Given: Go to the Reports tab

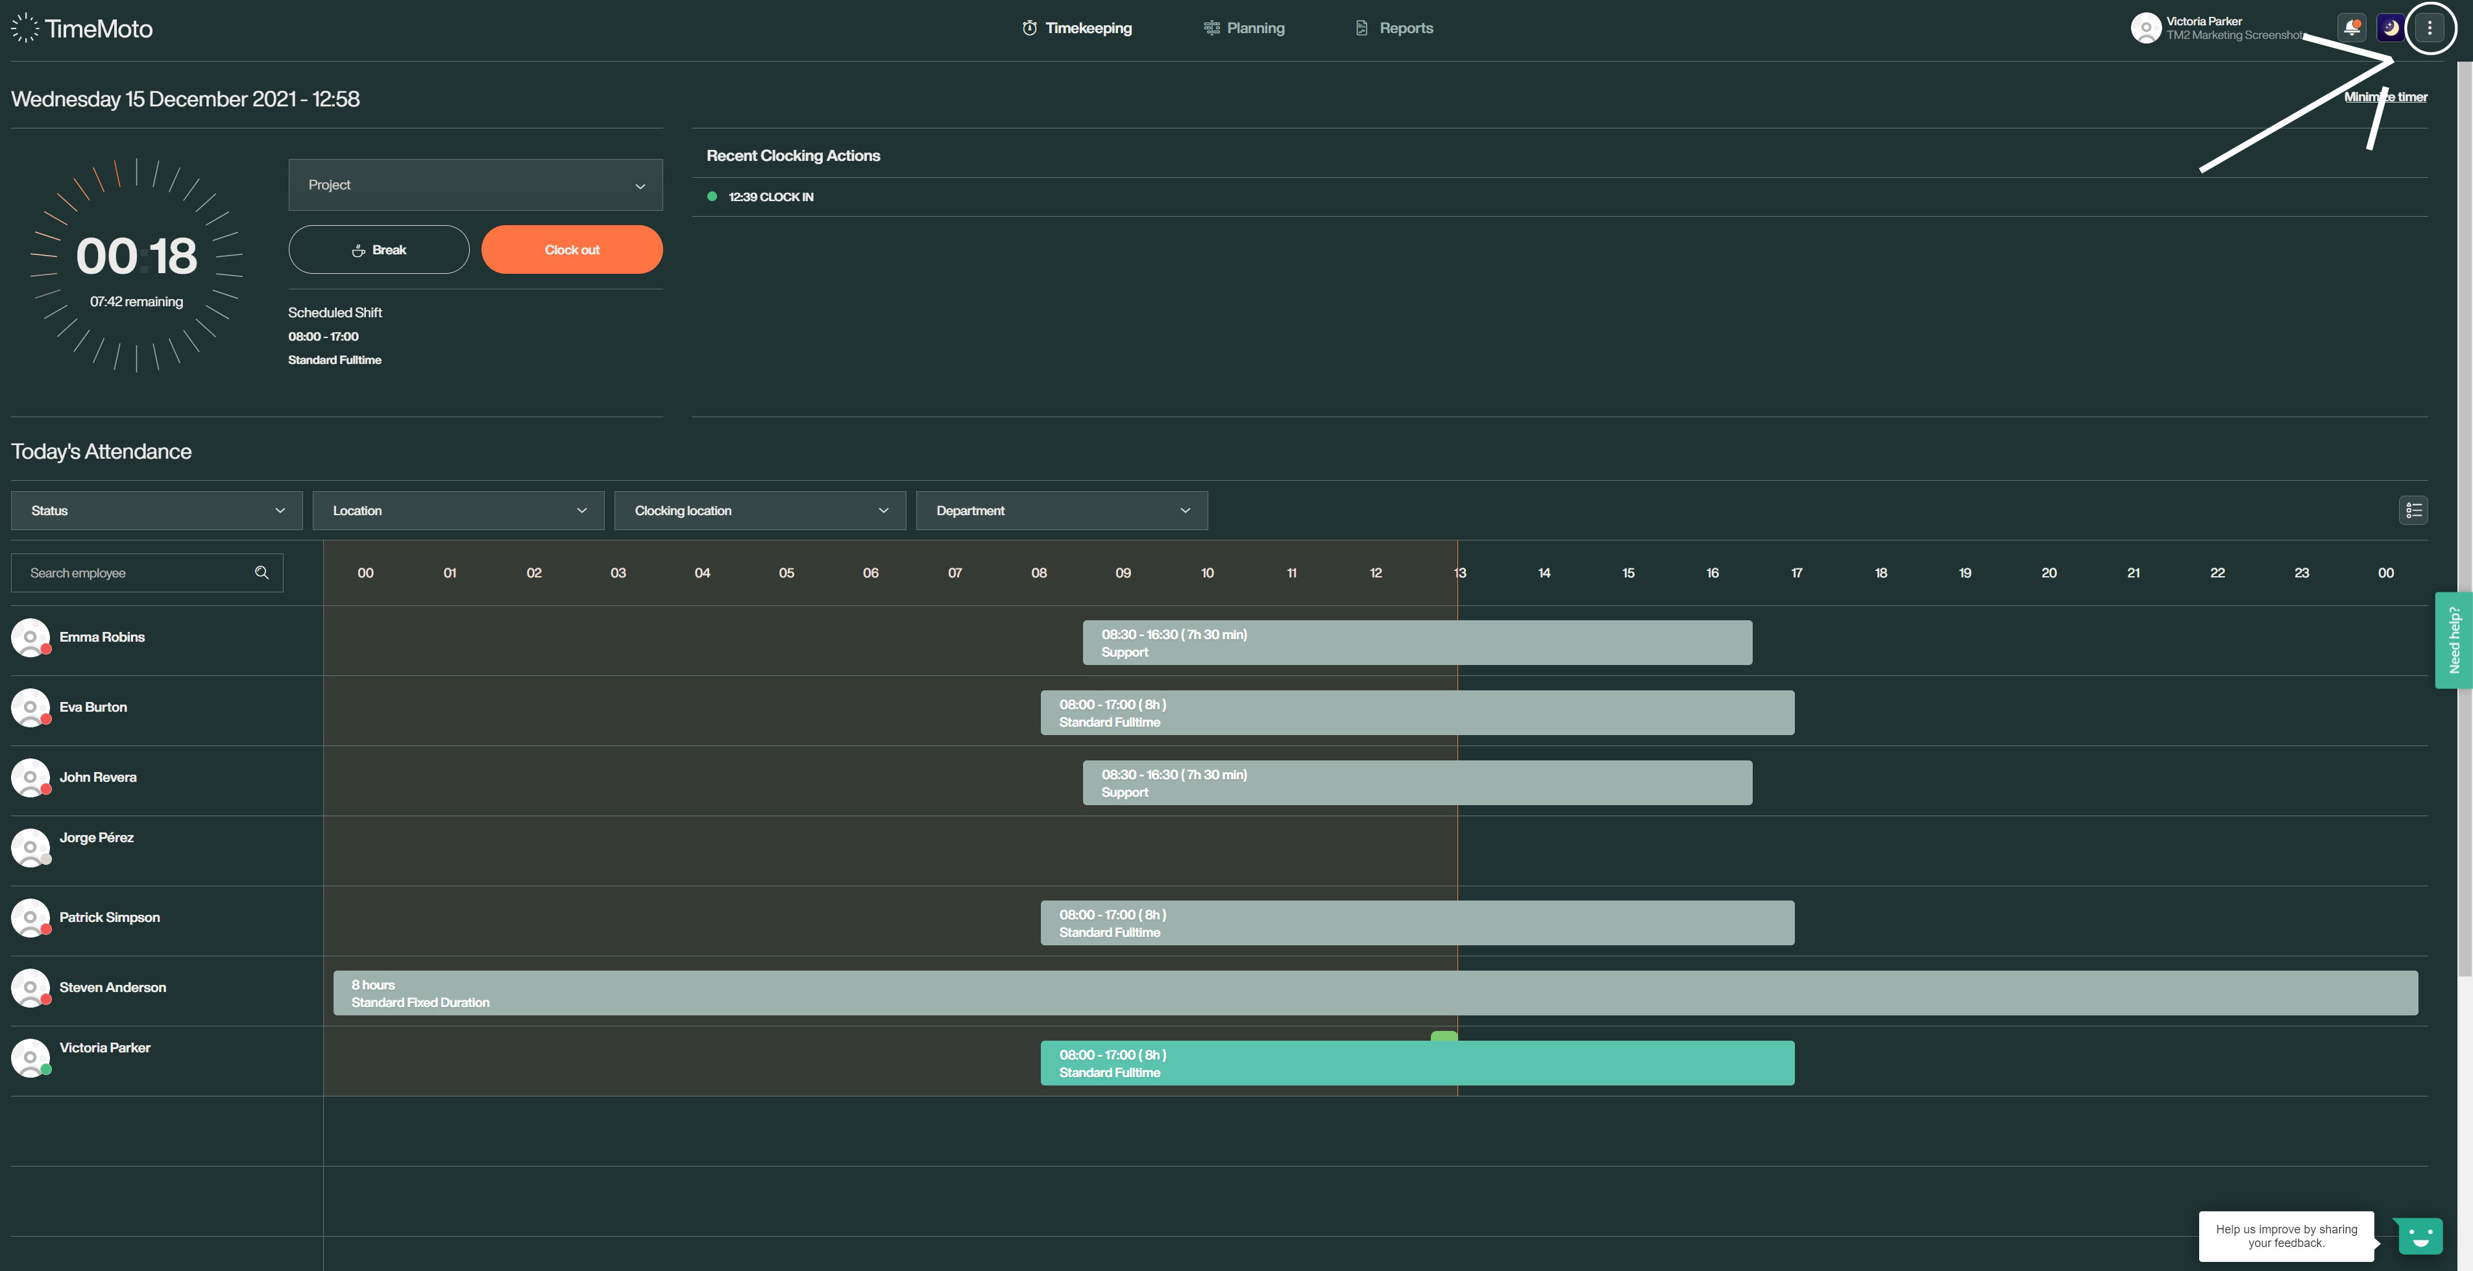Looking at the screenshot, I should (1394, 28).
